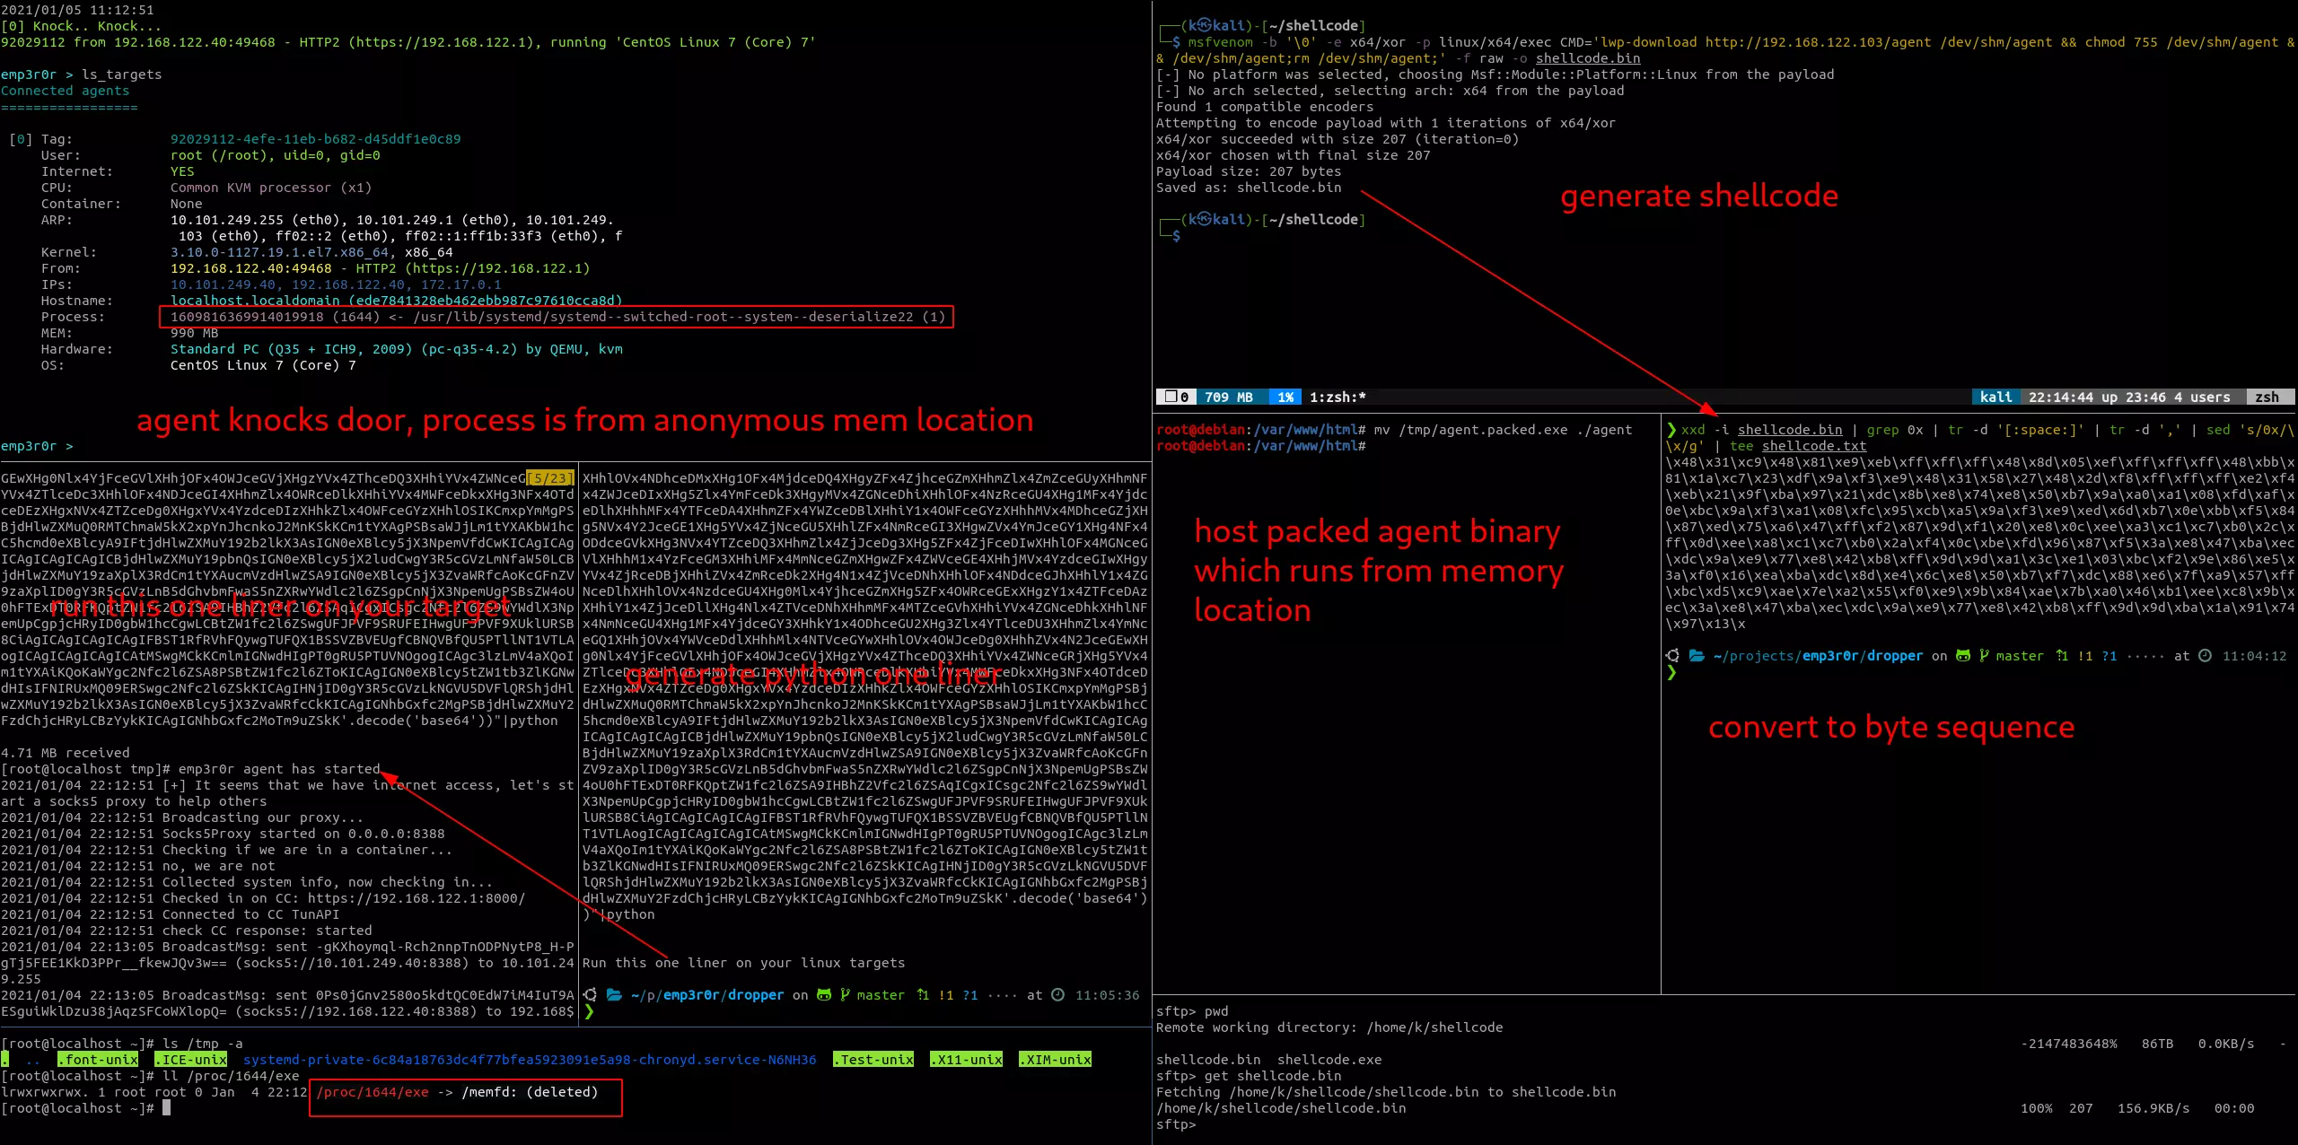The image size is (2298, 1145).
Task: Click the sftp> prompt at the bottom
Action: click(x=1176, y=1124)
